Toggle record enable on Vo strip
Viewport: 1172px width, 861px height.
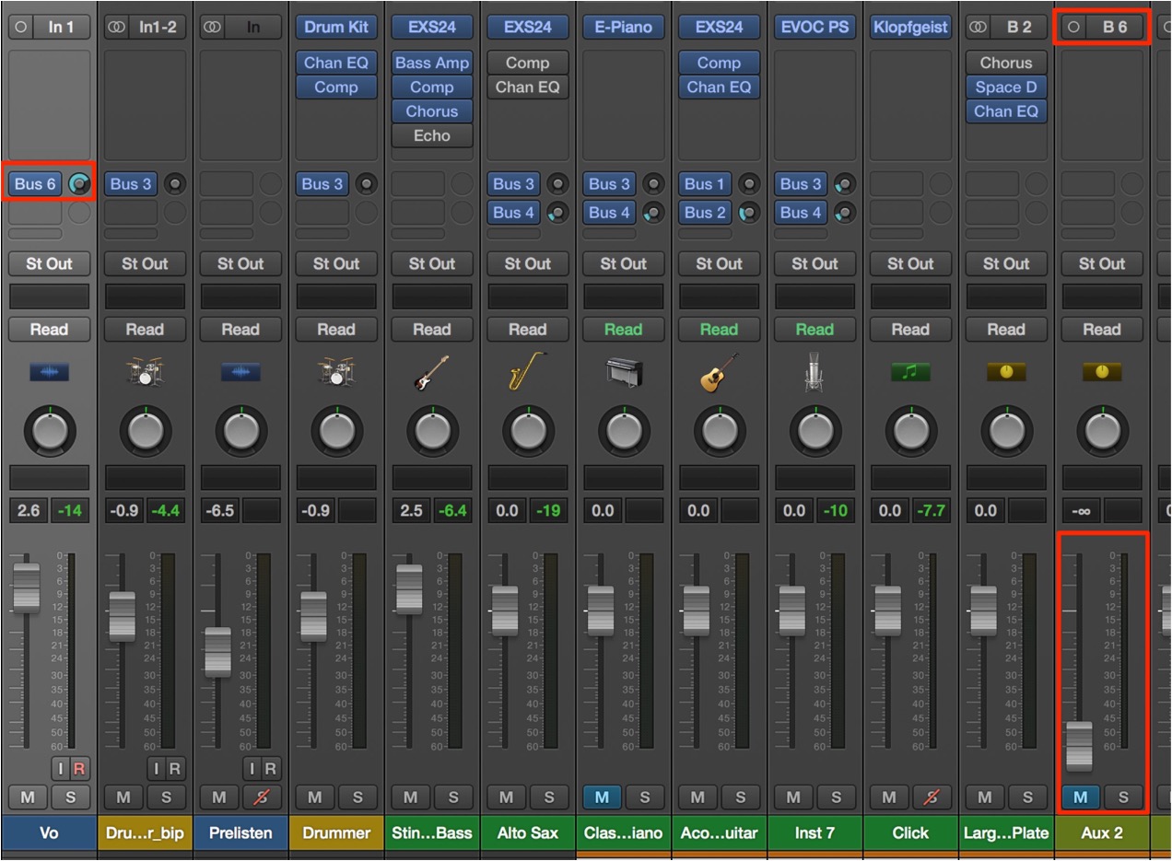pos(79,769)
